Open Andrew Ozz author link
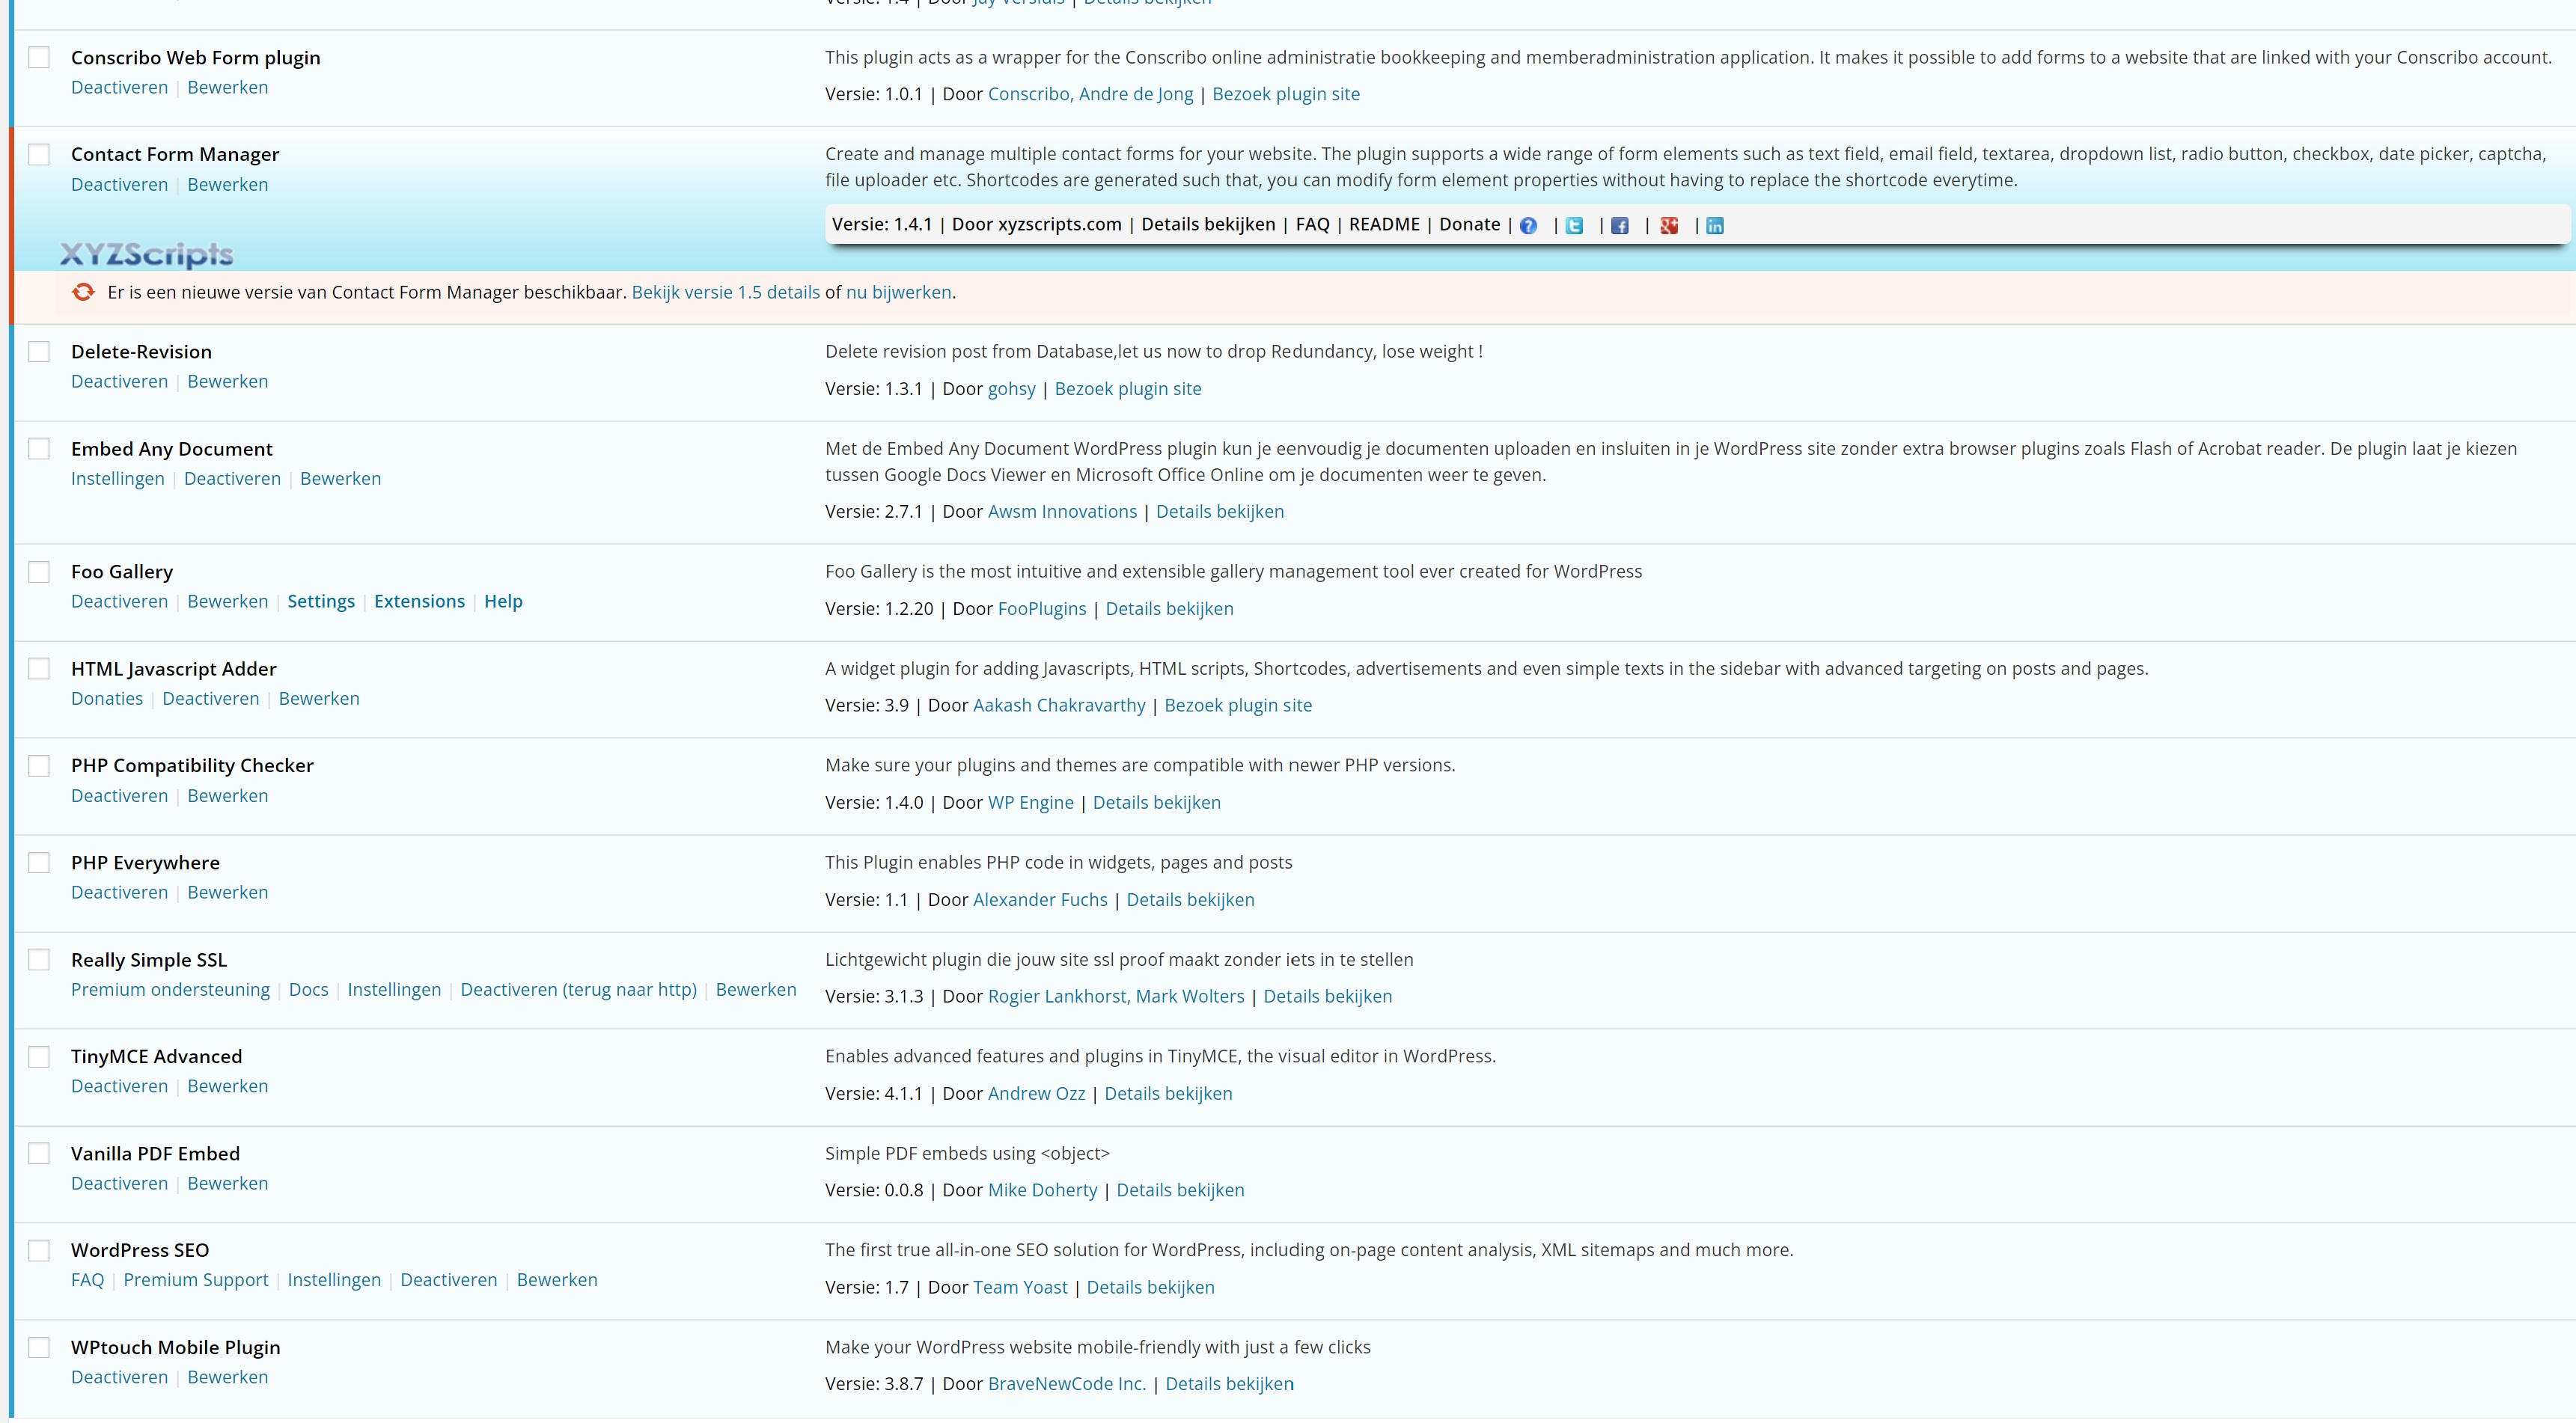The image size is (2576, 1423). coord(1036,1094)
